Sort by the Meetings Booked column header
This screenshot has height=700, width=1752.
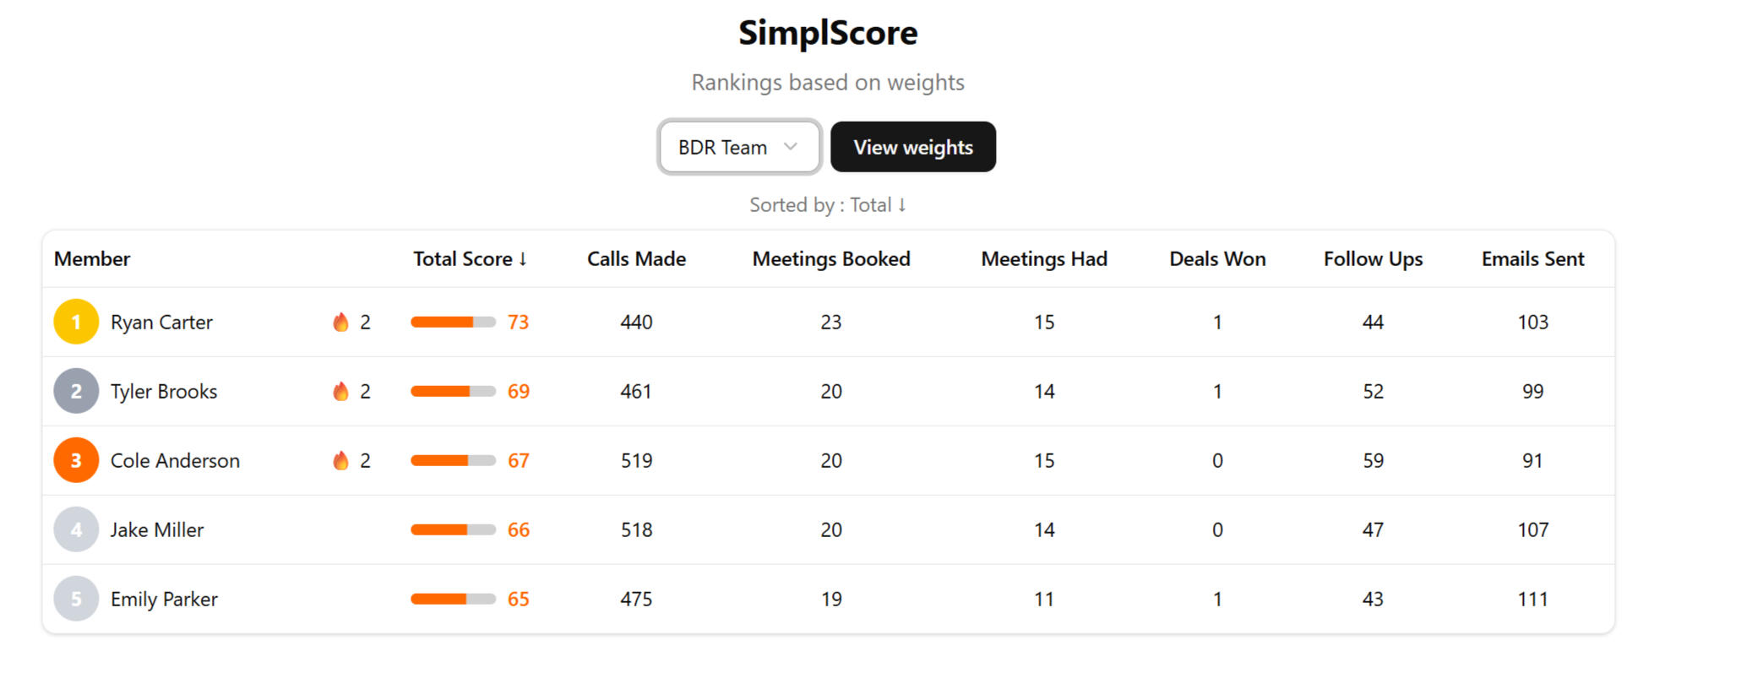pos(831,259)
